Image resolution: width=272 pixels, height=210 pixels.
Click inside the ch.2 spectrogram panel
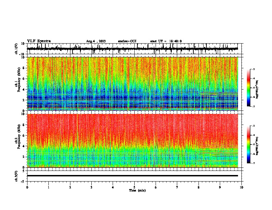point(132,141)
